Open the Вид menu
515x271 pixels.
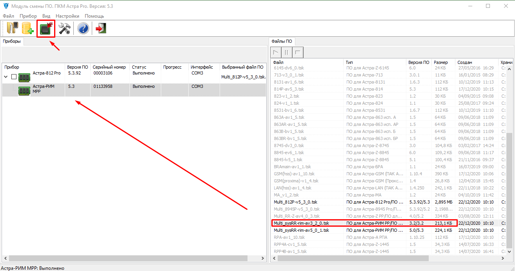click(46, 16)
